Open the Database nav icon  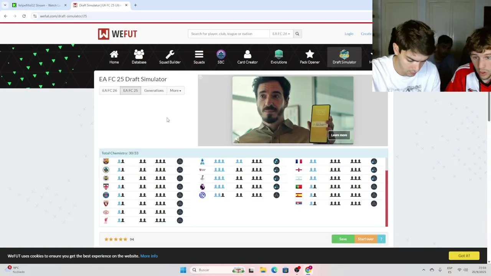coord(139,57)
